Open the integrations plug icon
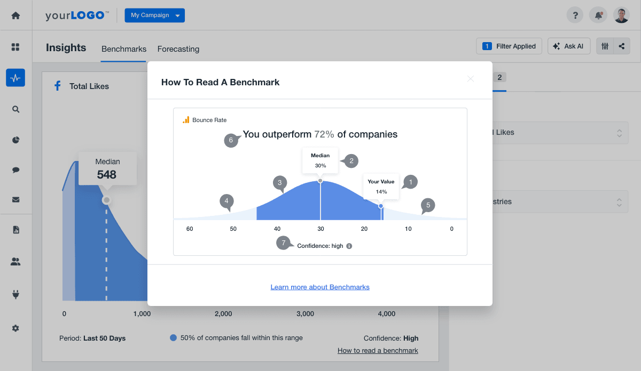Viewport: 641px width, 371px height. tap(15, 294)
